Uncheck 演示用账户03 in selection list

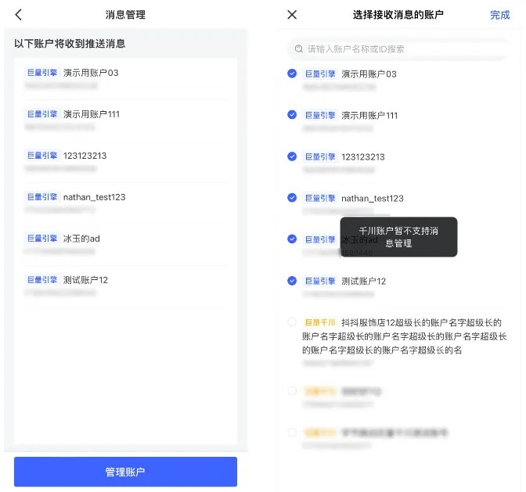click(292, 74)
